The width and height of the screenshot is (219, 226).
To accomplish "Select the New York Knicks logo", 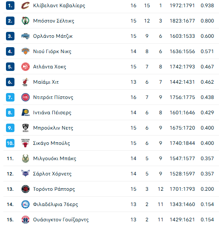I will click(26, 51).
